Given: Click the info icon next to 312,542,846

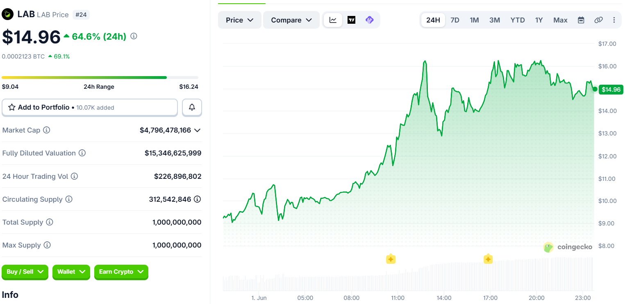Looking at the screenshot, I should (x=197, y=199).
